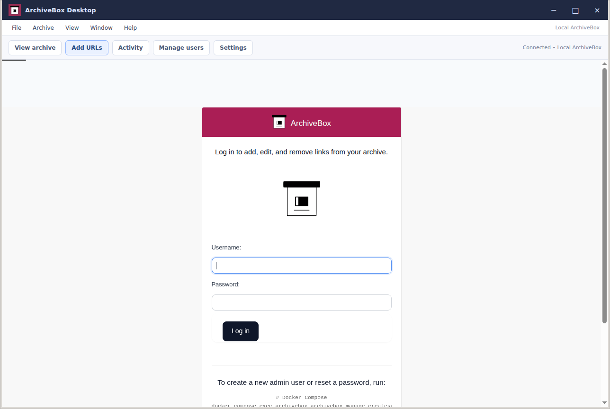Click the 'Password:' label
Screen dimensions: 610x409
coord(226,285)
